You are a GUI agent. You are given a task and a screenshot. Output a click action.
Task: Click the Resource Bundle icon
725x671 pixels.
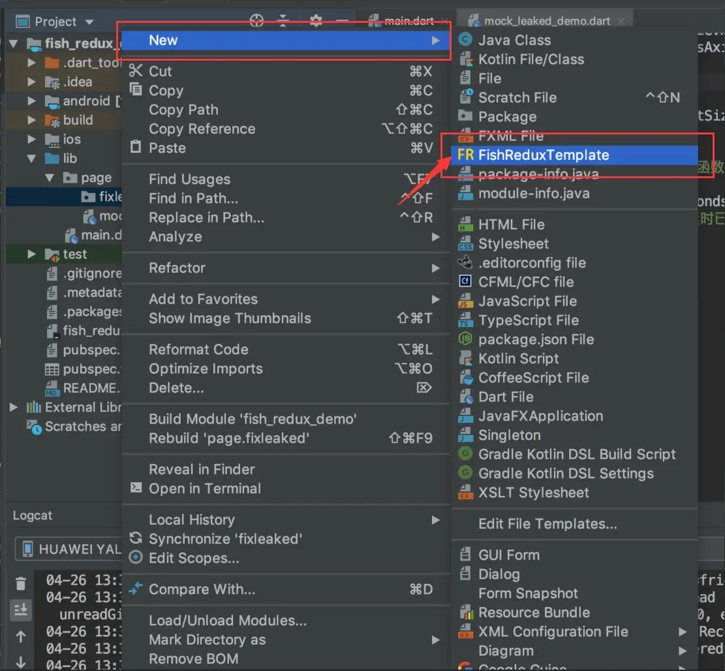pos(467,612)
